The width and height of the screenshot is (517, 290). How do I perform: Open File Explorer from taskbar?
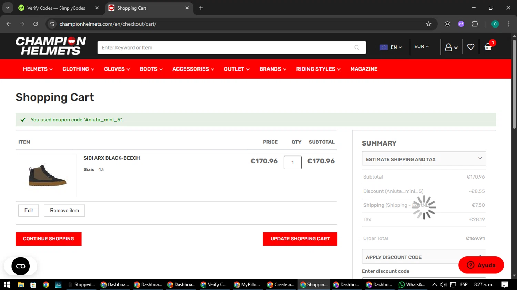click(x=21, y=284)
